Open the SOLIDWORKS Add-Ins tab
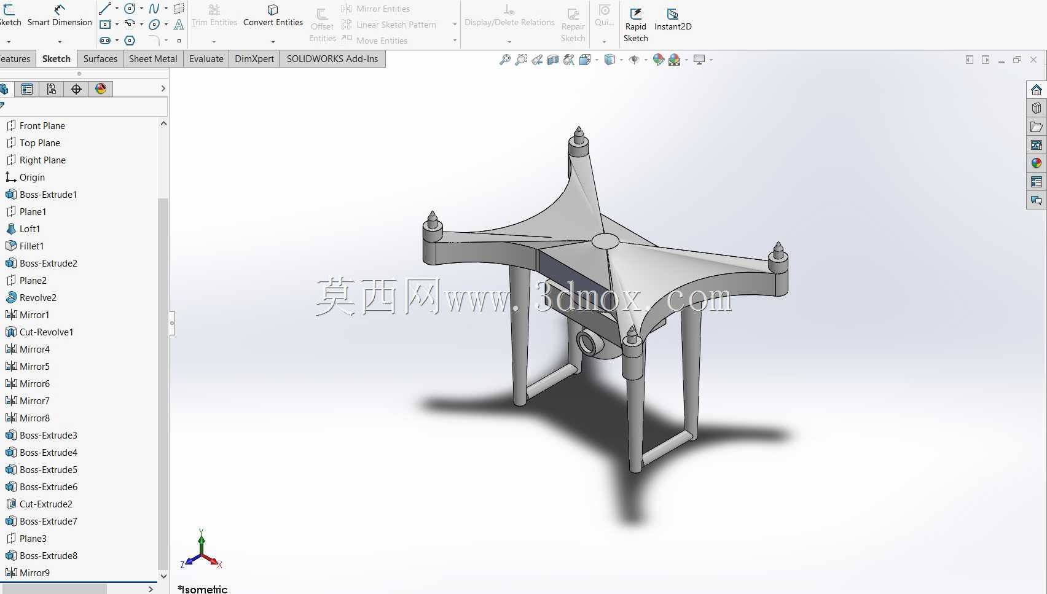The width and height of the screenshot is (1047, 594). (332, 59)
